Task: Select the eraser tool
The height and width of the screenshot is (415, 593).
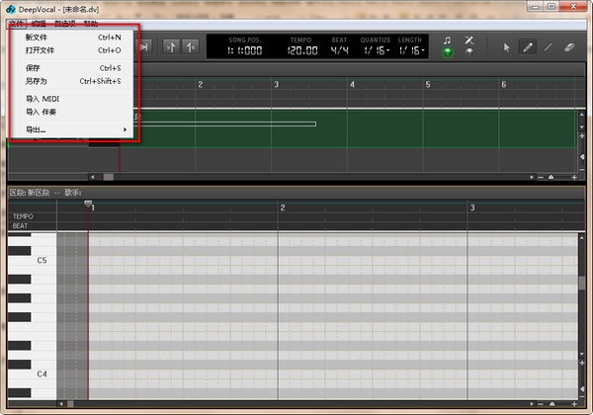Action: [569, 46]
